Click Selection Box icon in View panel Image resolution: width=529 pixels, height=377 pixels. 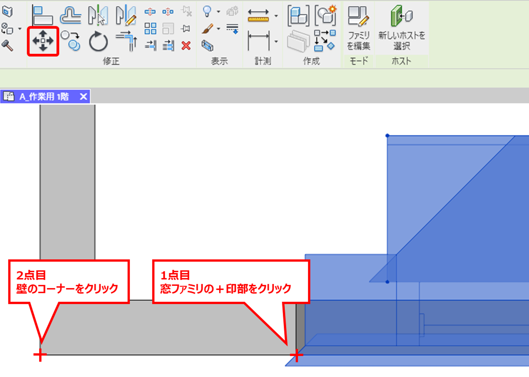tap(207, 46)
